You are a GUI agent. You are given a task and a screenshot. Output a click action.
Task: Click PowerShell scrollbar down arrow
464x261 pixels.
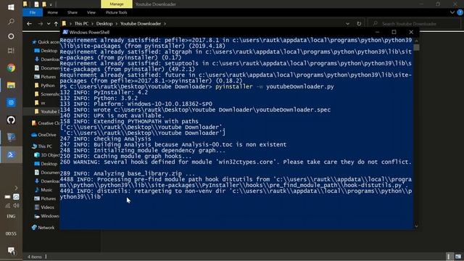point(416,226)
